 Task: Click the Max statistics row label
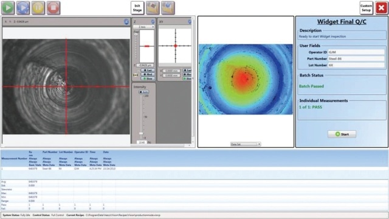click(x=4, y=193)
